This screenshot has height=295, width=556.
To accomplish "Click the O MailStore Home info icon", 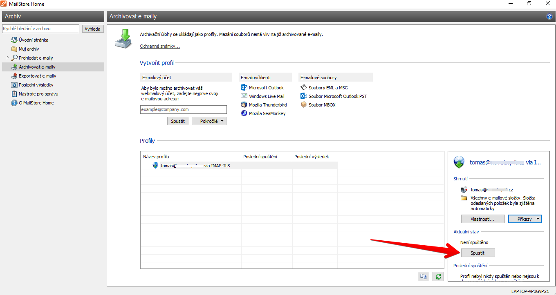I will [x=14, y=103].
